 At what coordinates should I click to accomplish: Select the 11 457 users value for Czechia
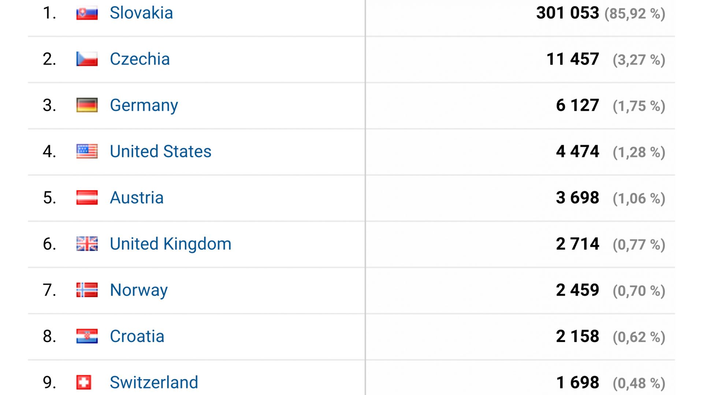[573, 59]
